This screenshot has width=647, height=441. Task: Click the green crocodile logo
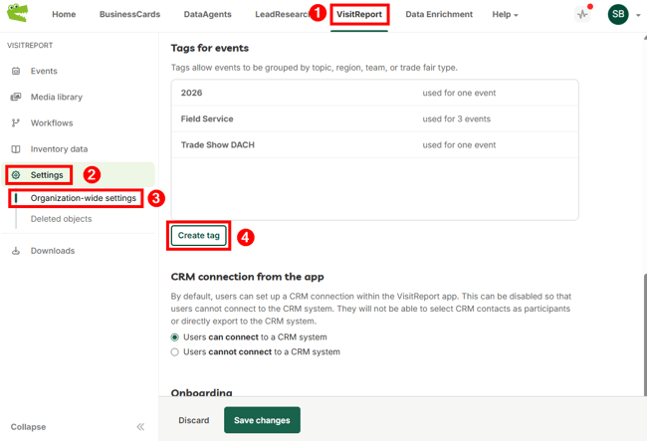[x=17, y=13]
